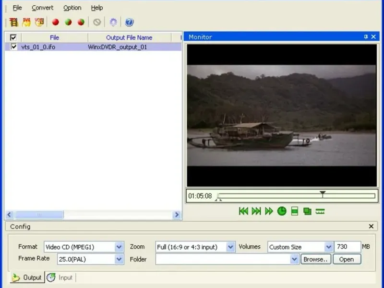Click the green-and-red half circle icon
The image size is (384, 288).
68,22
